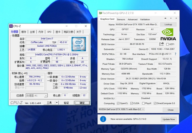Viewport: 192px width, 133px height.
Task: Click the Device ID value 10DE 1C8C
Action: [163, 49]
